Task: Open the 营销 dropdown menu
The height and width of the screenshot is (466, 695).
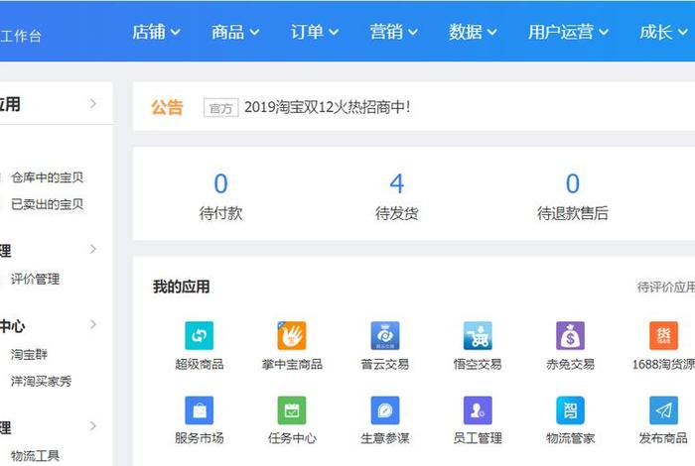Action: (393, 32)
